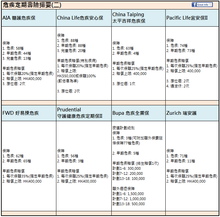This screenshot has width=220, height=217.
Task: Click the (較低者為準) note under China Life
Action: coord(67,81)
